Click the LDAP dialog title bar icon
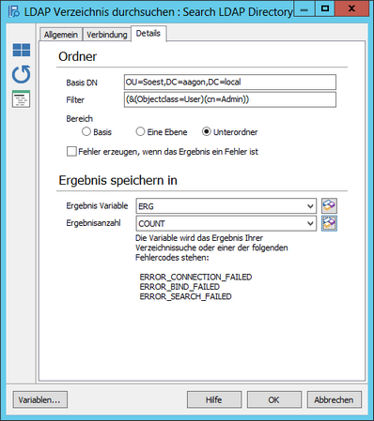 pyautogui.click(x=14, y=12)
